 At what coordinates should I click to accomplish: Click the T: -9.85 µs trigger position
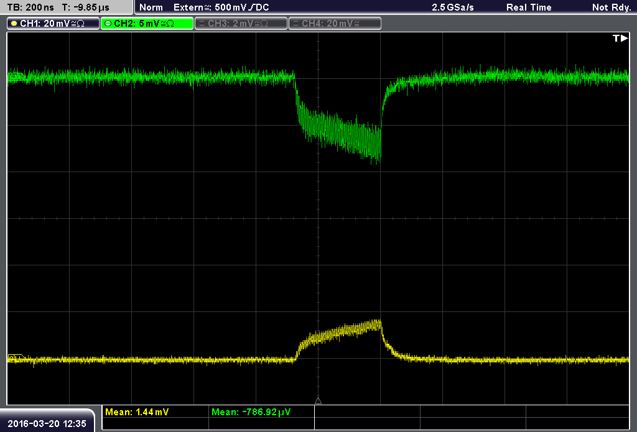(x=86, y=7)
